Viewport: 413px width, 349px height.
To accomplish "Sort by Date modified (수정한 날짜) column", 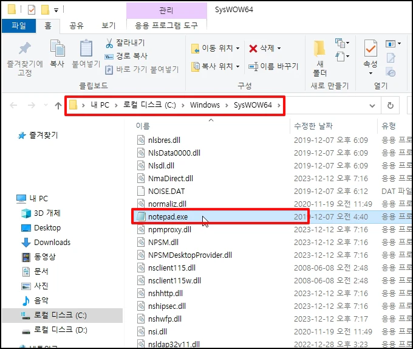I will click(313, 126).
